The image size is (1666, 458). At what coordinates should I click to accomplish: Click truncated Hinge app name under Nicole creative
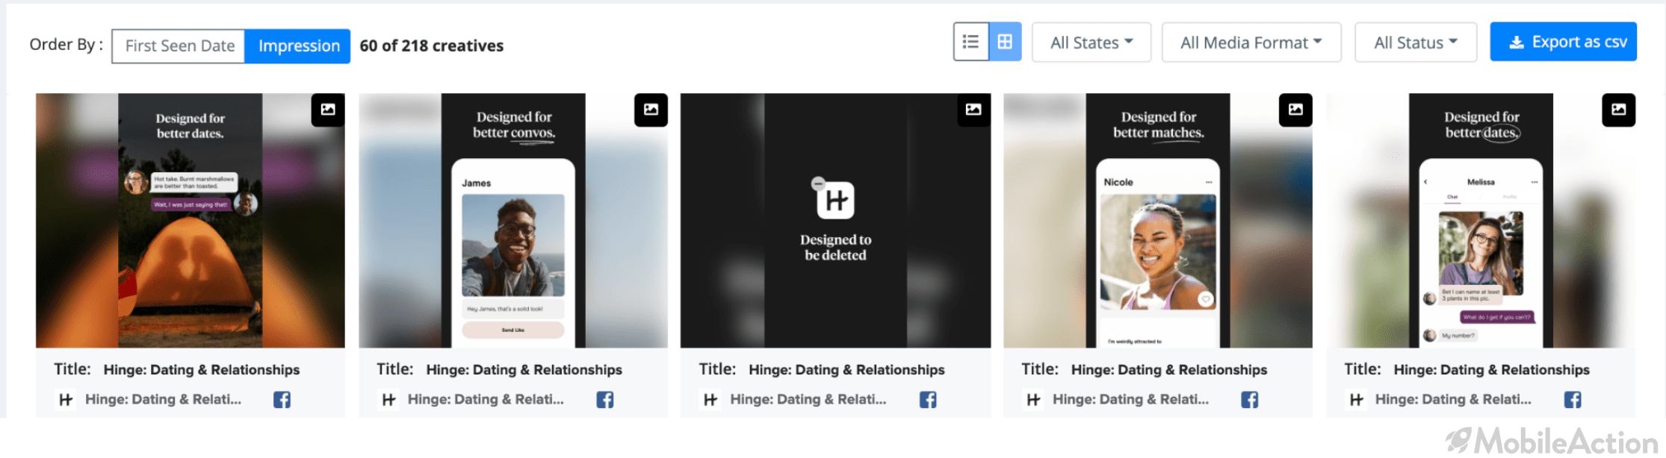coord(1130,400)
